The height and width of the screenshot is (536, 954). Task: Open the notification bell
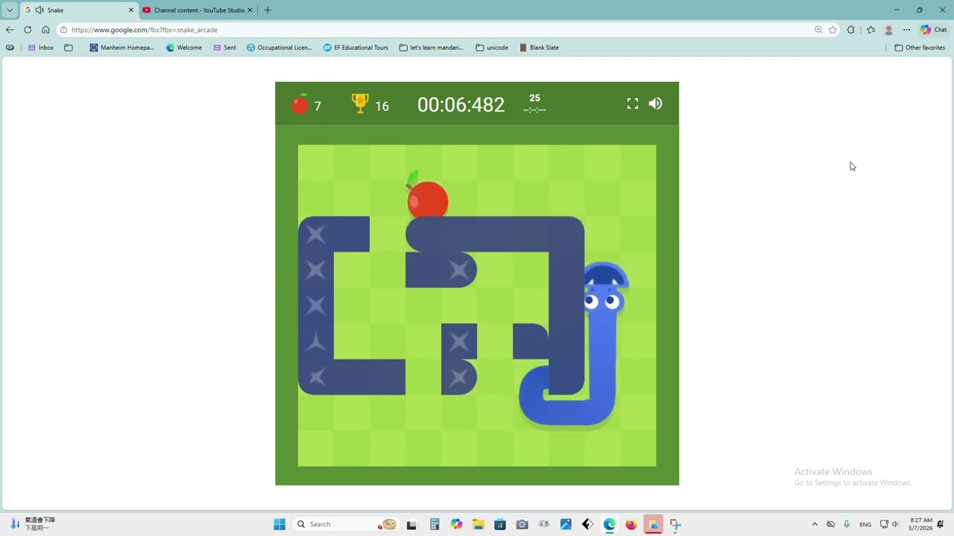(x=941, y=524)
